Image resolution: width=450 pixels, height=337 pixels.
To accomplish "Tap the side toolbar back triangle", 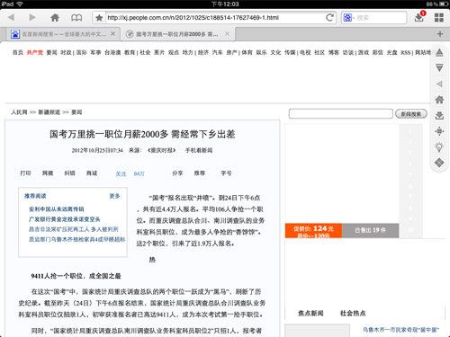I will tap(439, 84).
